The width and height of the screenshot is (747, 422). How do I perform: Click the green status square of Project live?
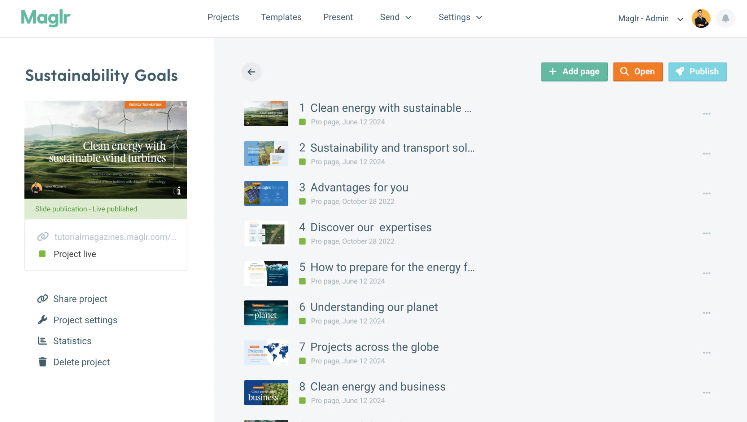[x=42, y=254]
